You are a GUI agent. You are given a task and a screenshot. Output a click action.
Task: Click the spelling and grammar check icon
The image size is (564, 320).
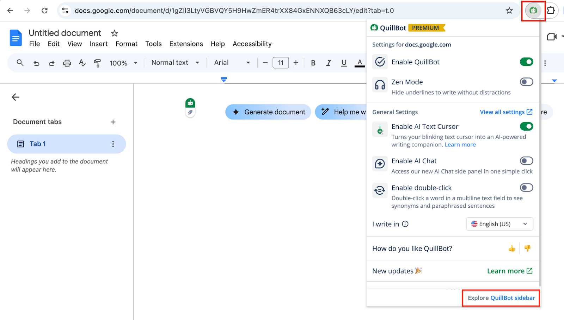click(x=82, y=63)
